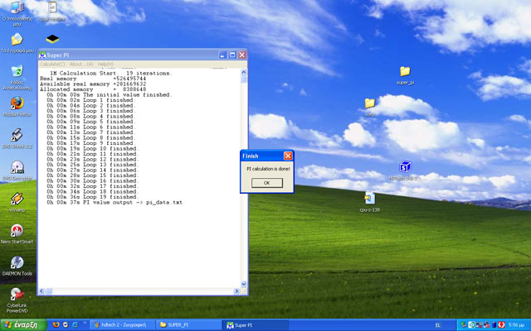
Task: Close the Super PI window
Action: click(x=241, y=55)
